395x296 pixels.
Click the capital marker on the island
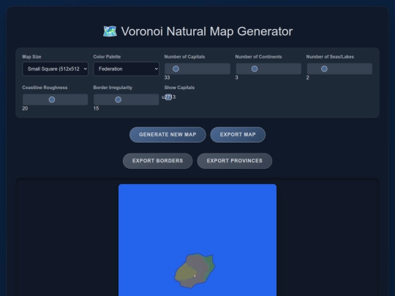tap(195, 276)
